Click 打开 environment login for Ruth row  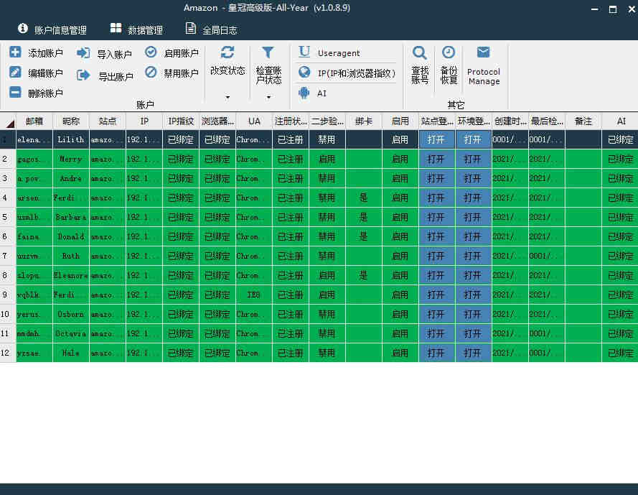474,256
